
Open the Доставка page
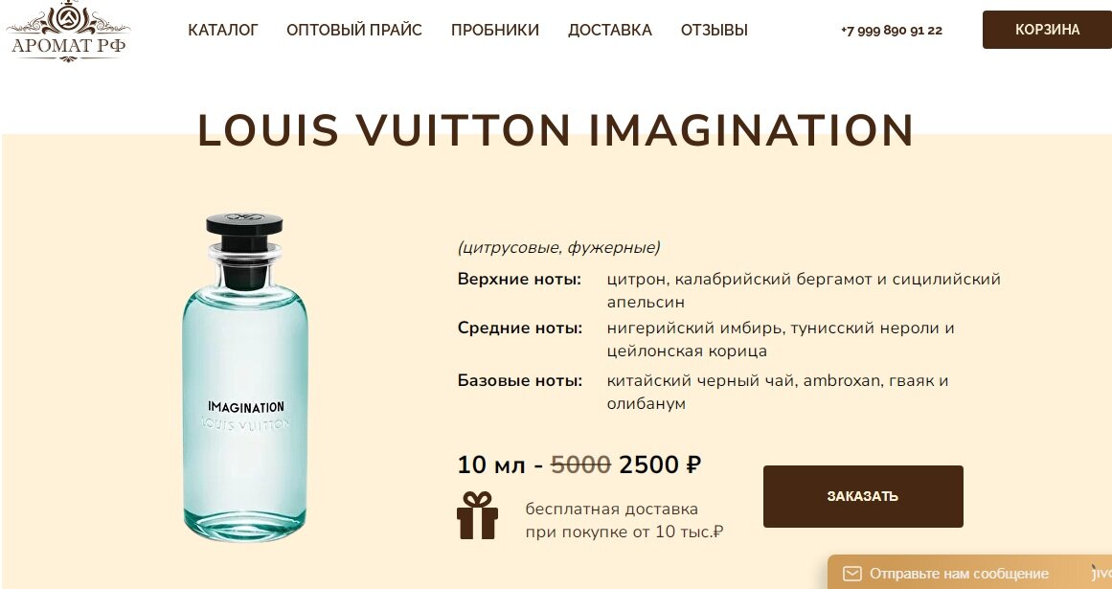610,31
